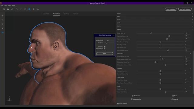Screen dimensions: 194x109
Task: Click the Clavicles Down / Up slider handle
Action: (169, 36)
